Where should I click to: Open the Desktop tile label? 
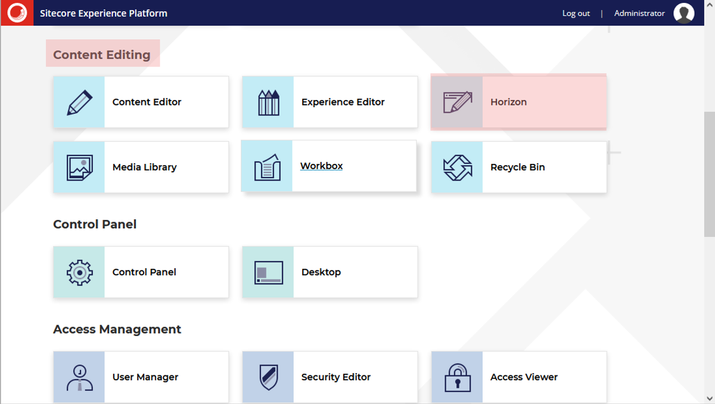[321, 272]
